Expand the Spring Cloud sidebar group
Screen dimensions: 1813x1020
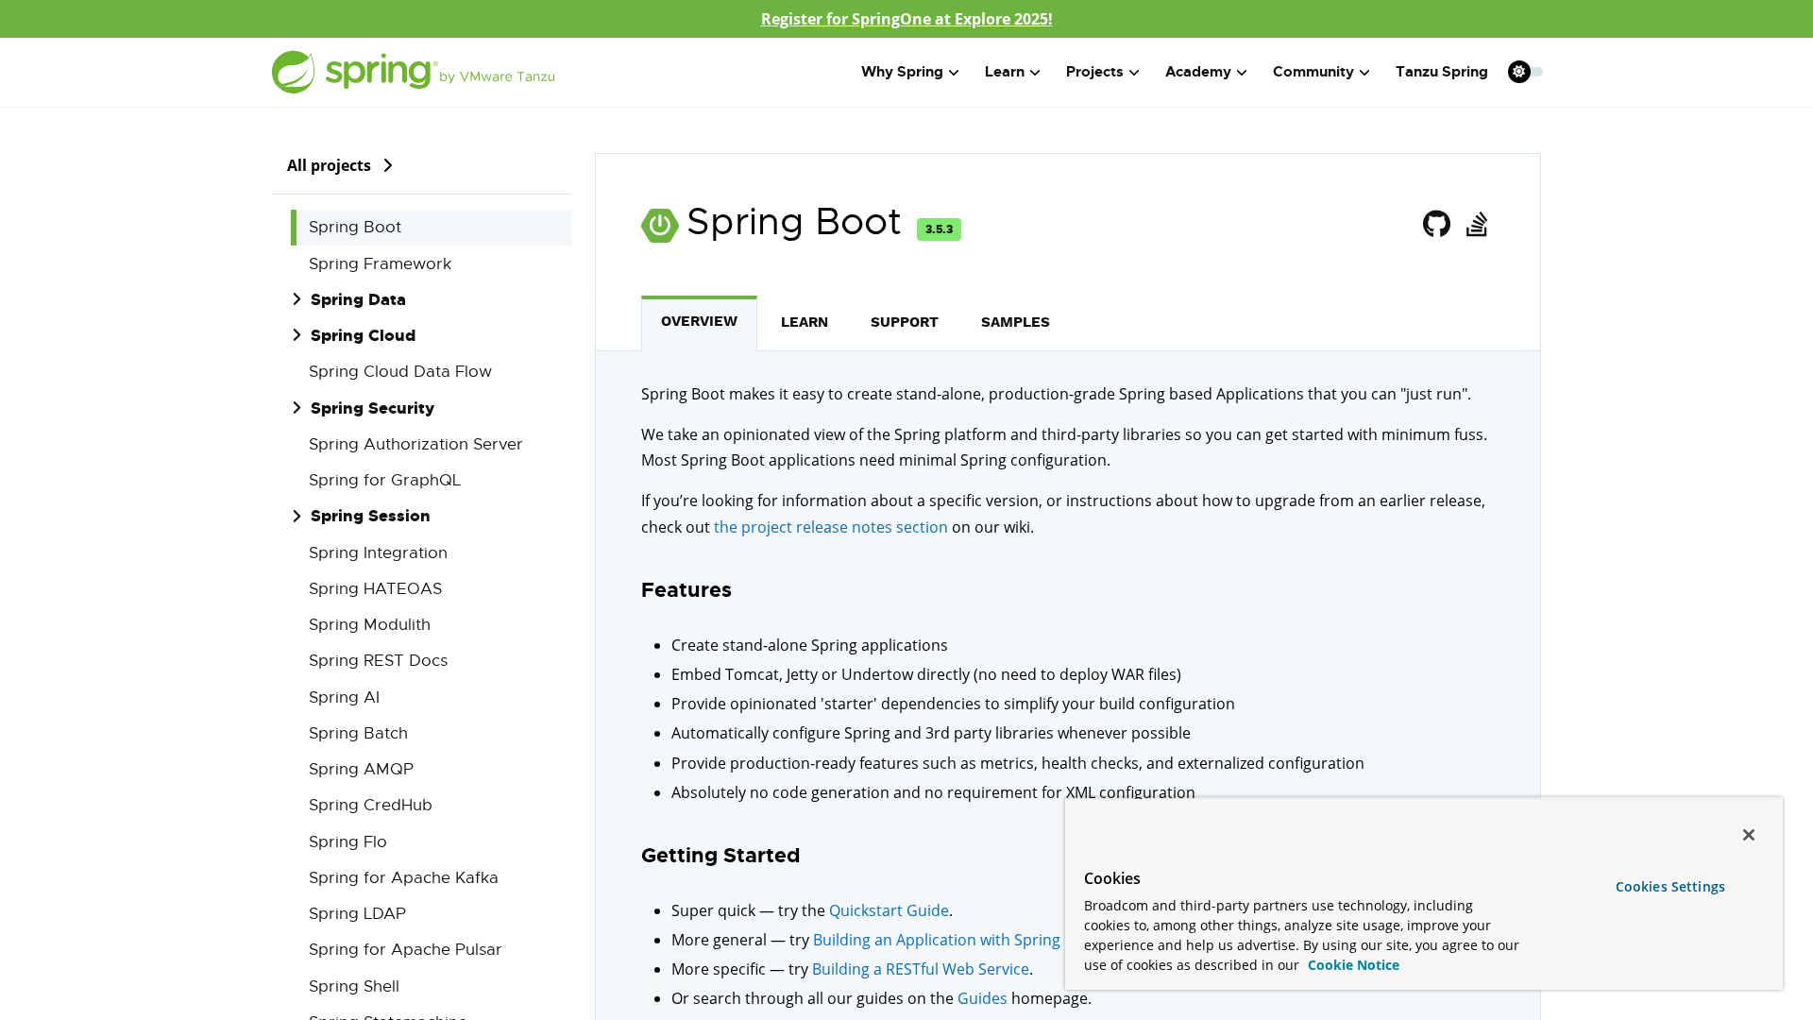[x=297, y=335]
